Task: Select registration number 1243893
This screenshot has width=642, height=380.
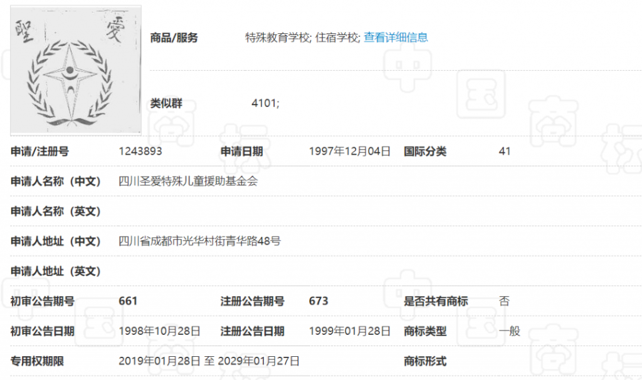Action: click(x=140, y=151)
